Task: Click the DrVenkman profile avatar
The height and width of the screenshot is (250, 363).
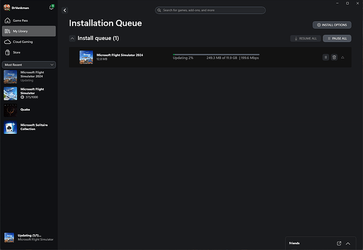Action: tap(7, 8)
